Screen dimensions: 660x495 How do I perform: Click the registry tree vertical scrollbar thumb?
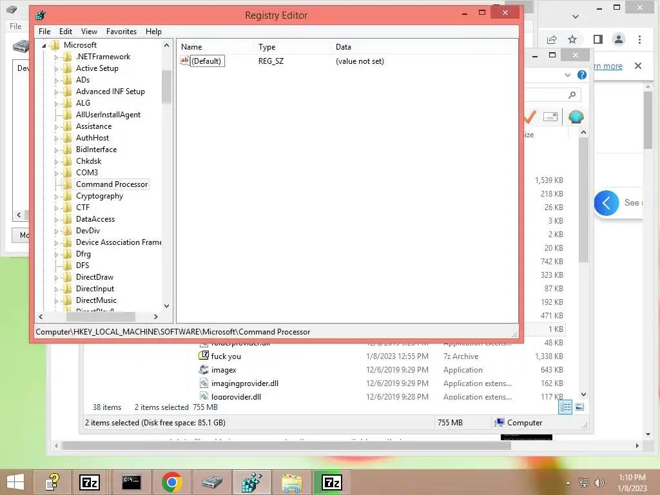[x=166, y=86]
